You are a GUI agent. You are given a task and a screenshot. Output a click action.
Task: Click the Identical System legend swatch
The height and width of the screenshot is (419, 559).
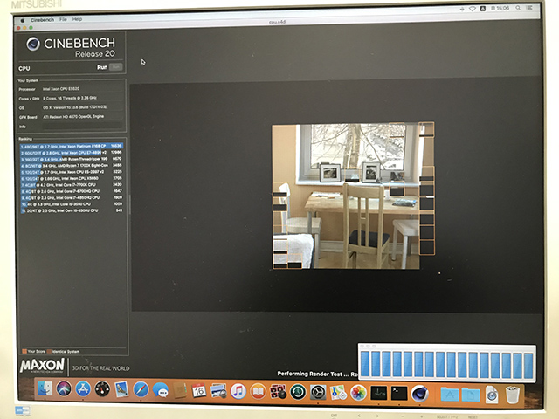[x=49, y=351]
